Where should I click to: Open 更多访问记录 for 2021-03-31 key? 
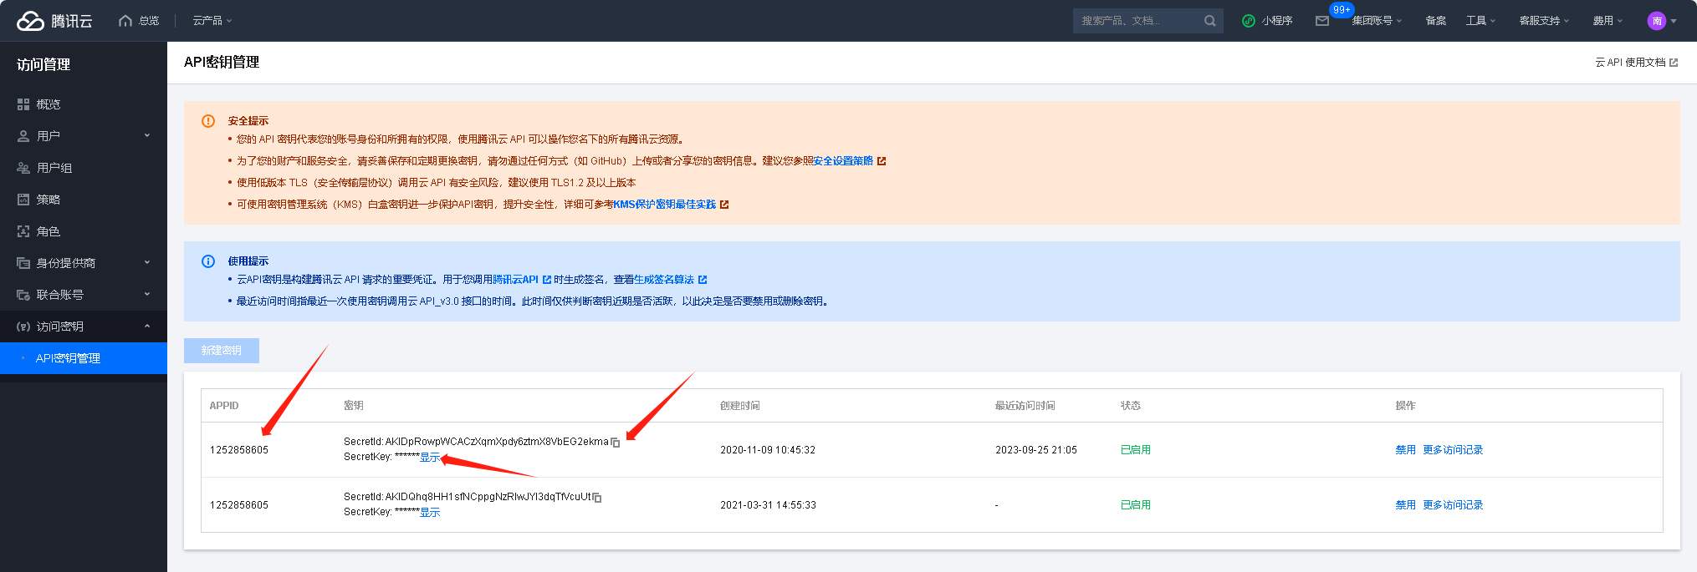point(1453,505)
